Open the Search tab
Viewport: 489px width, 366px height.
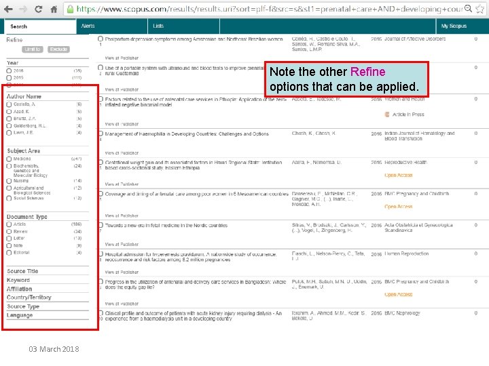[x=40, y=26]
